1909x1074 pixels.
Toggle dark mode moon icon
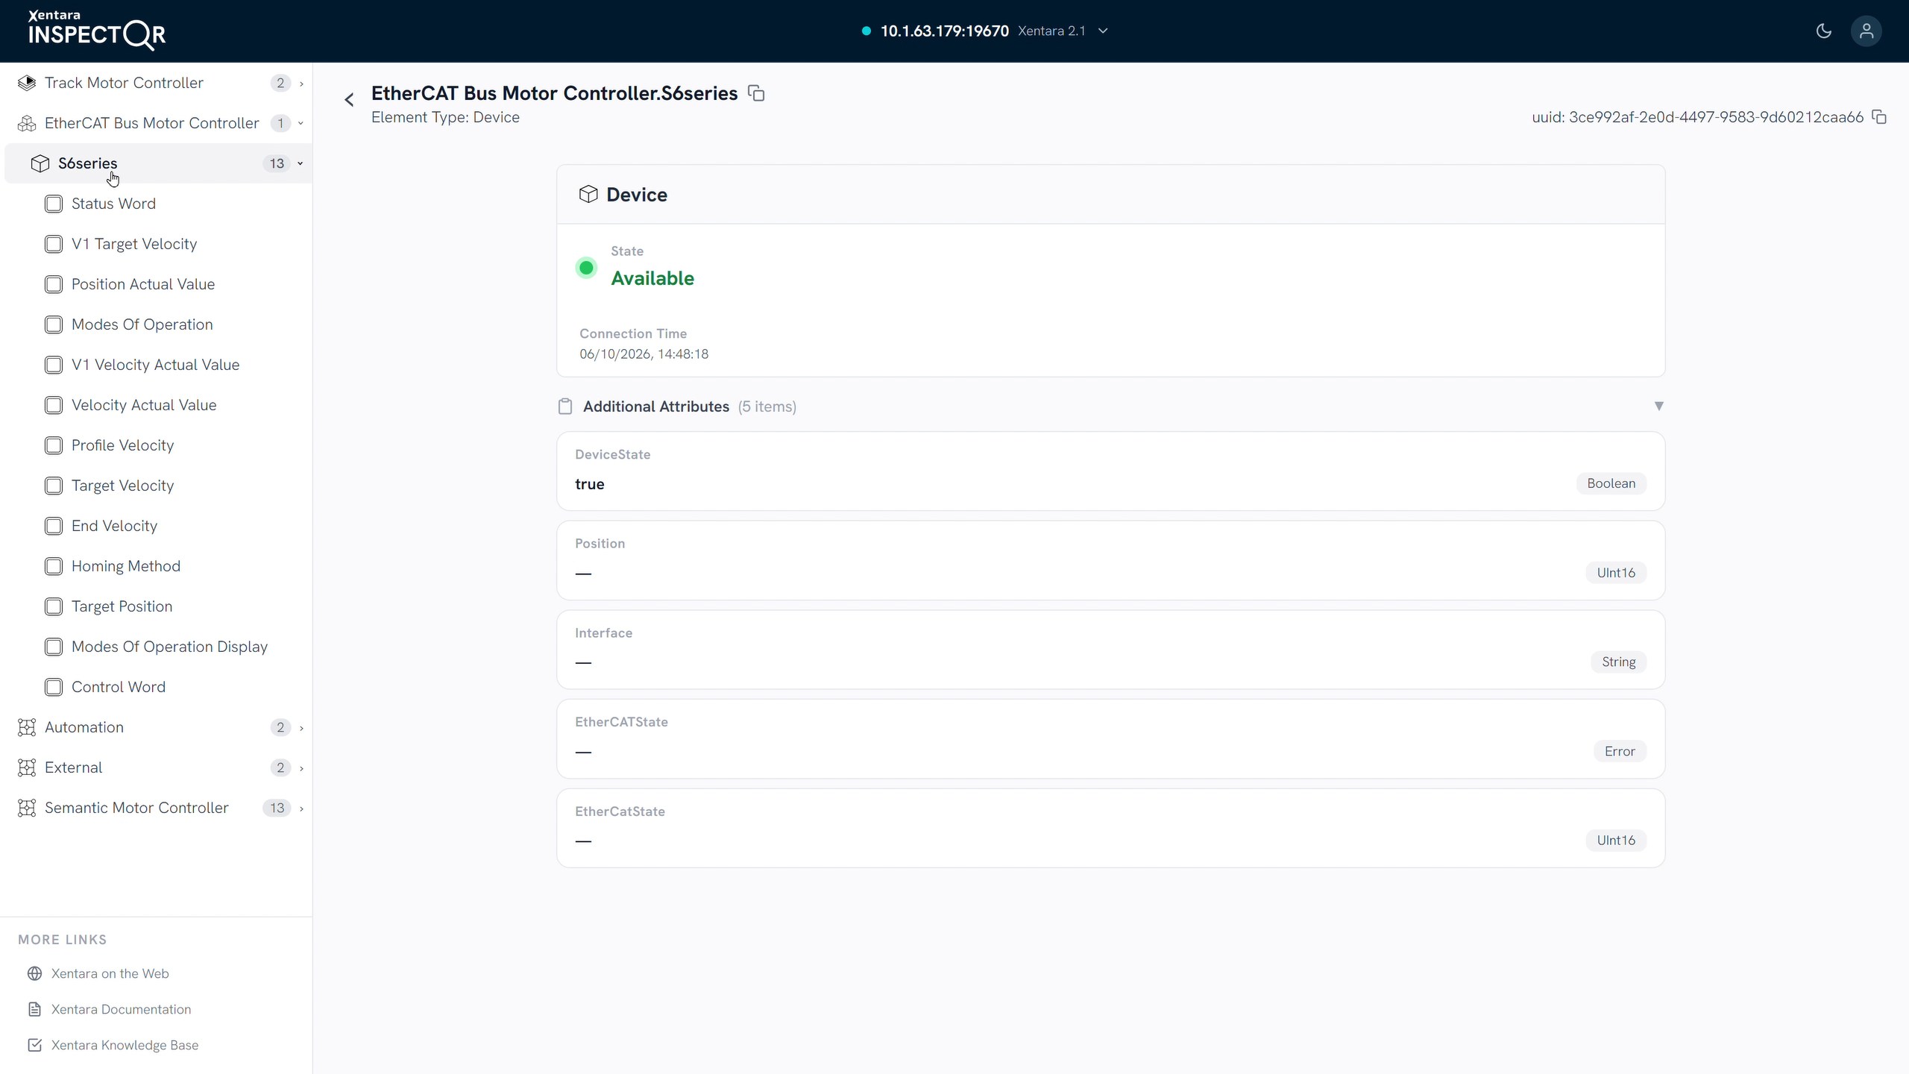click(1823, 31)
